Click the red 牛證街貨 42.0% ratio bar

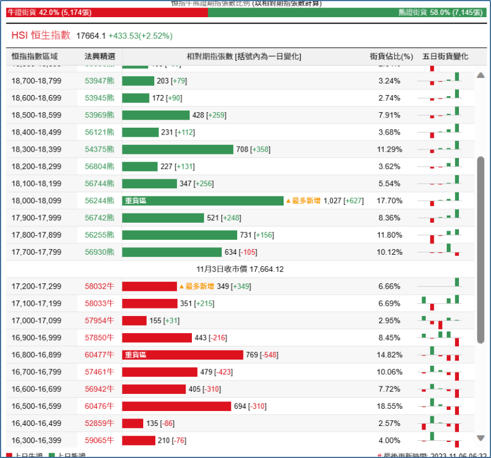(x=107, y=12)
